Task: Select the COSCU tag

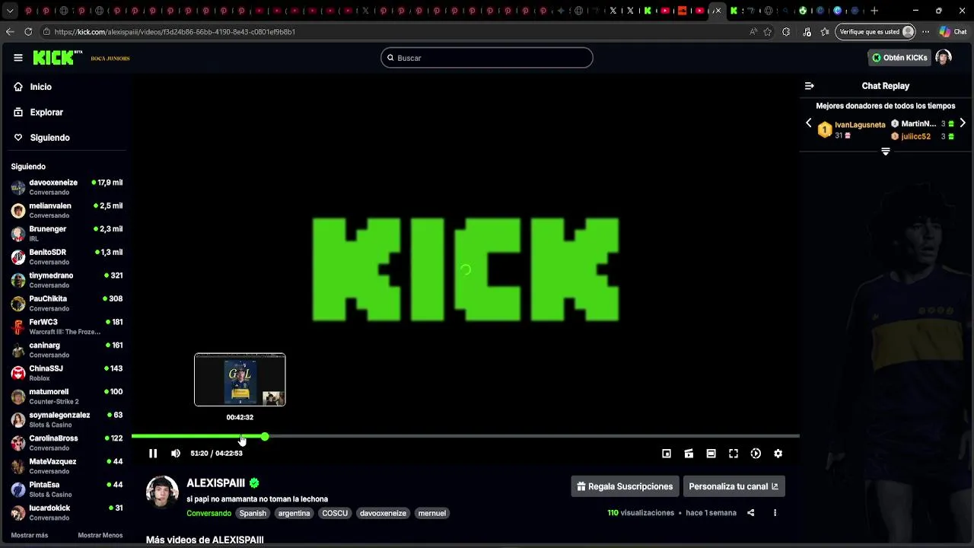Action: 335,513
